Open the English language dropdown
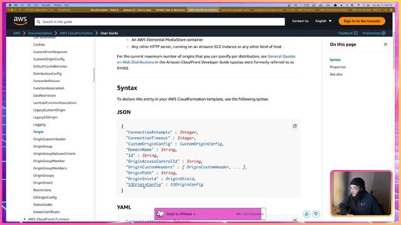 (323, 21)
